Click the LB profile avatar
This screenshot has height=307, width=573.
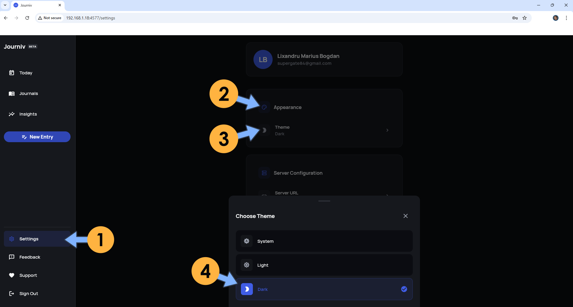coord(263,59)
